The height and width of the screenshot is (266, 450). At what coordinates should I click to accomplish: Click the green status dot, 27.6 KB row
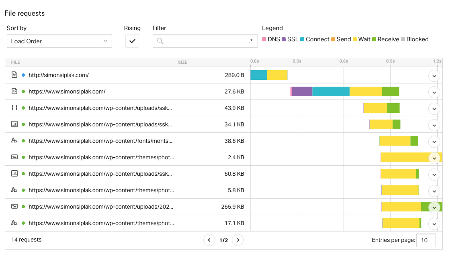click(23, 91)
